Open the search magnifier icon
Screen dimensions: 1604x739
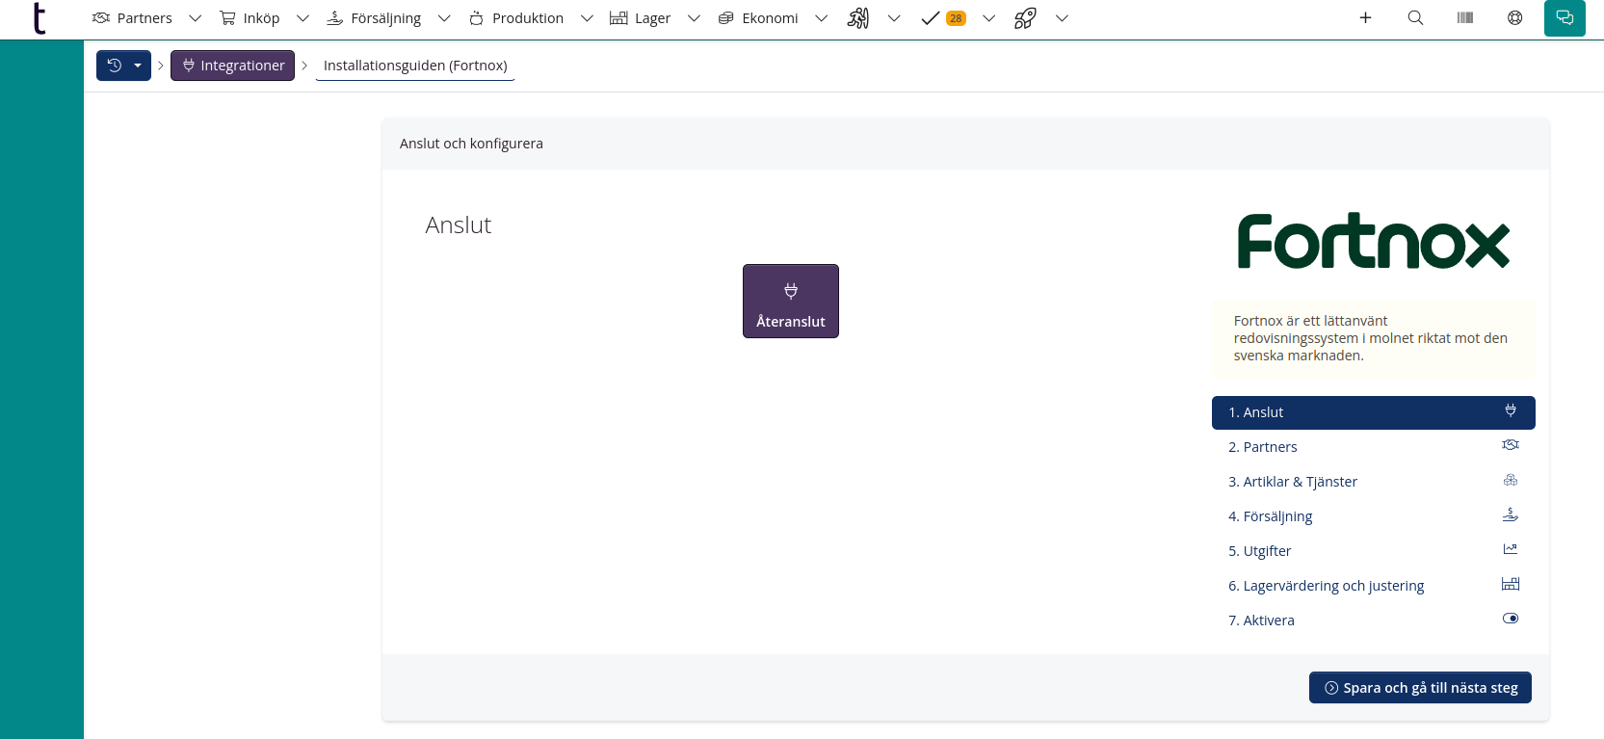(1415, 18)
